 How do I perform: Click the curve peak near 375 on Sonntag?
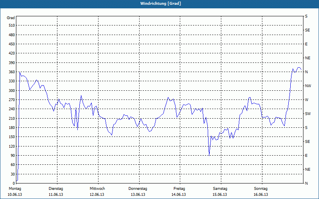pyautogui.click(x=299, y=67)
